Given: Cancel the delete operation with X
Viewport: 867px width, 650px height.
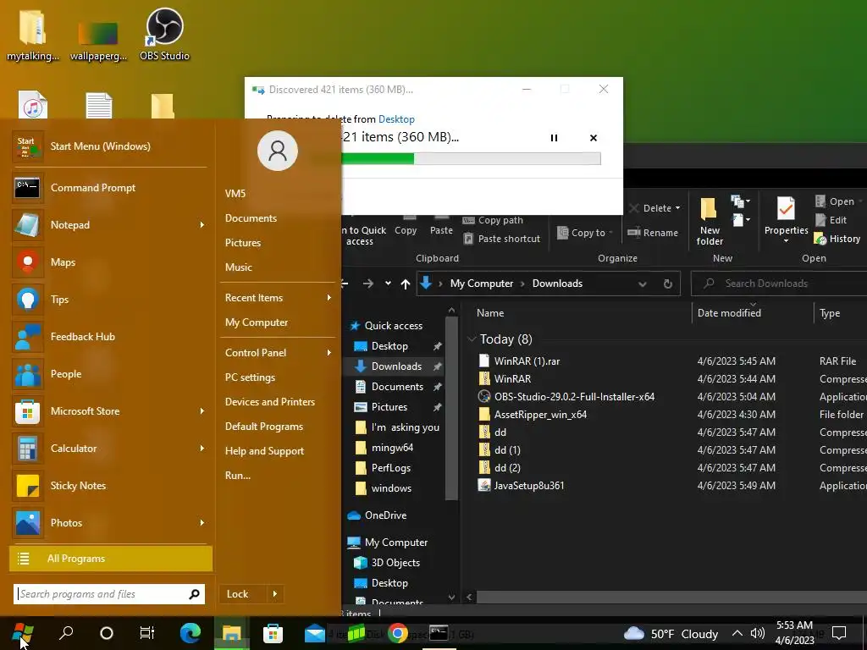Looking at the screenshot, I should (x=594, y=138).
